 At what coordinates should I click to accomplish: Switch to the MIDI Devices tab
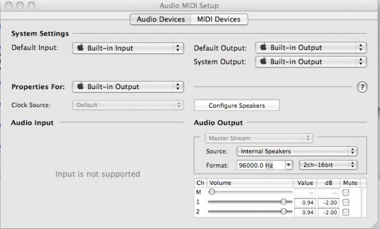coord(219,19)
